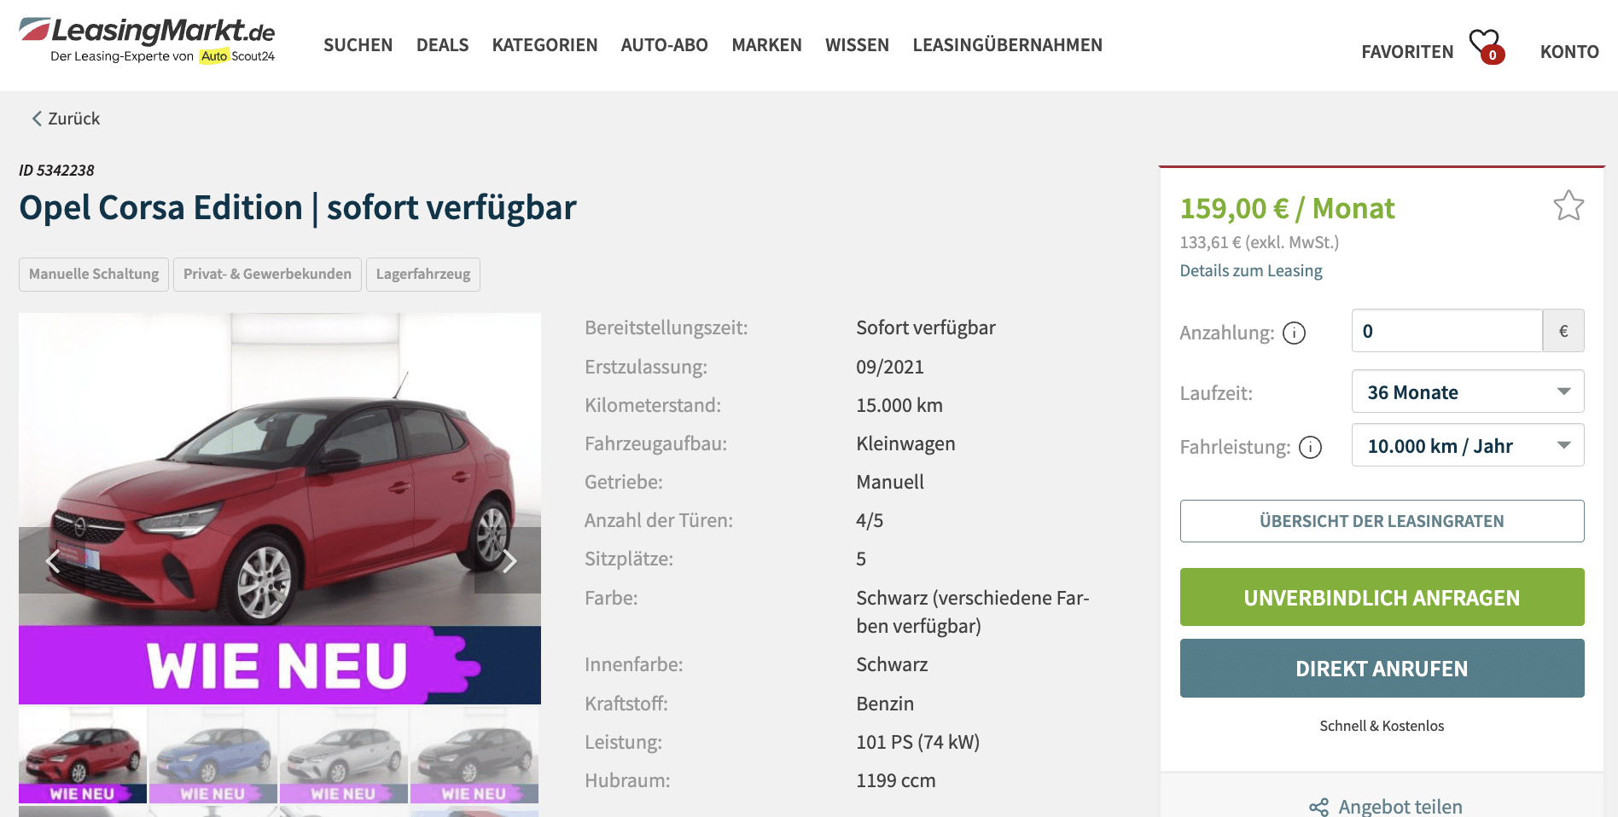The height and width of the screenshot is (817, 1618).
Task: Click the 'Schnell & Kostenlos' text
Action: pyautogui.click(x=1382, y=727)
